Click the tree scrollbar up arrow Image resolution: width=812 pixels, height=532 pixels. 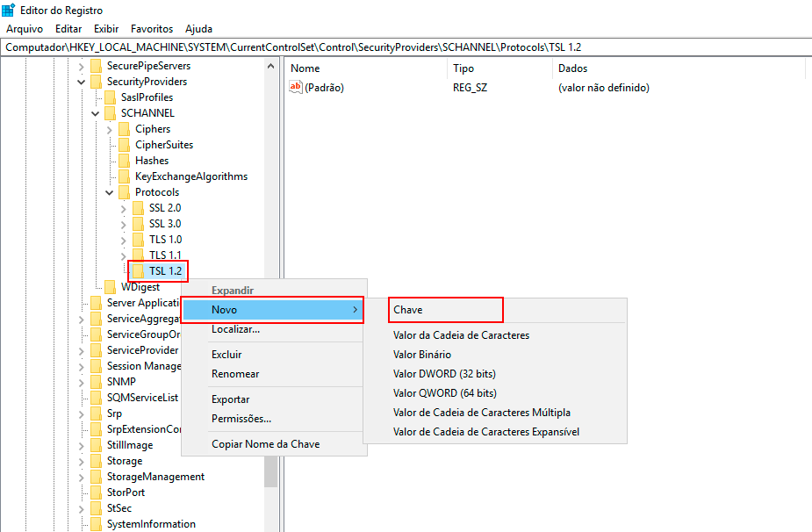point(270,67)
